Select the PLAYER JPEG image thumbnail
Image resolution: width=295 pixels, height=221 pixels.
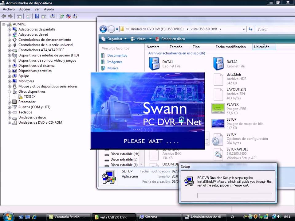218,108
